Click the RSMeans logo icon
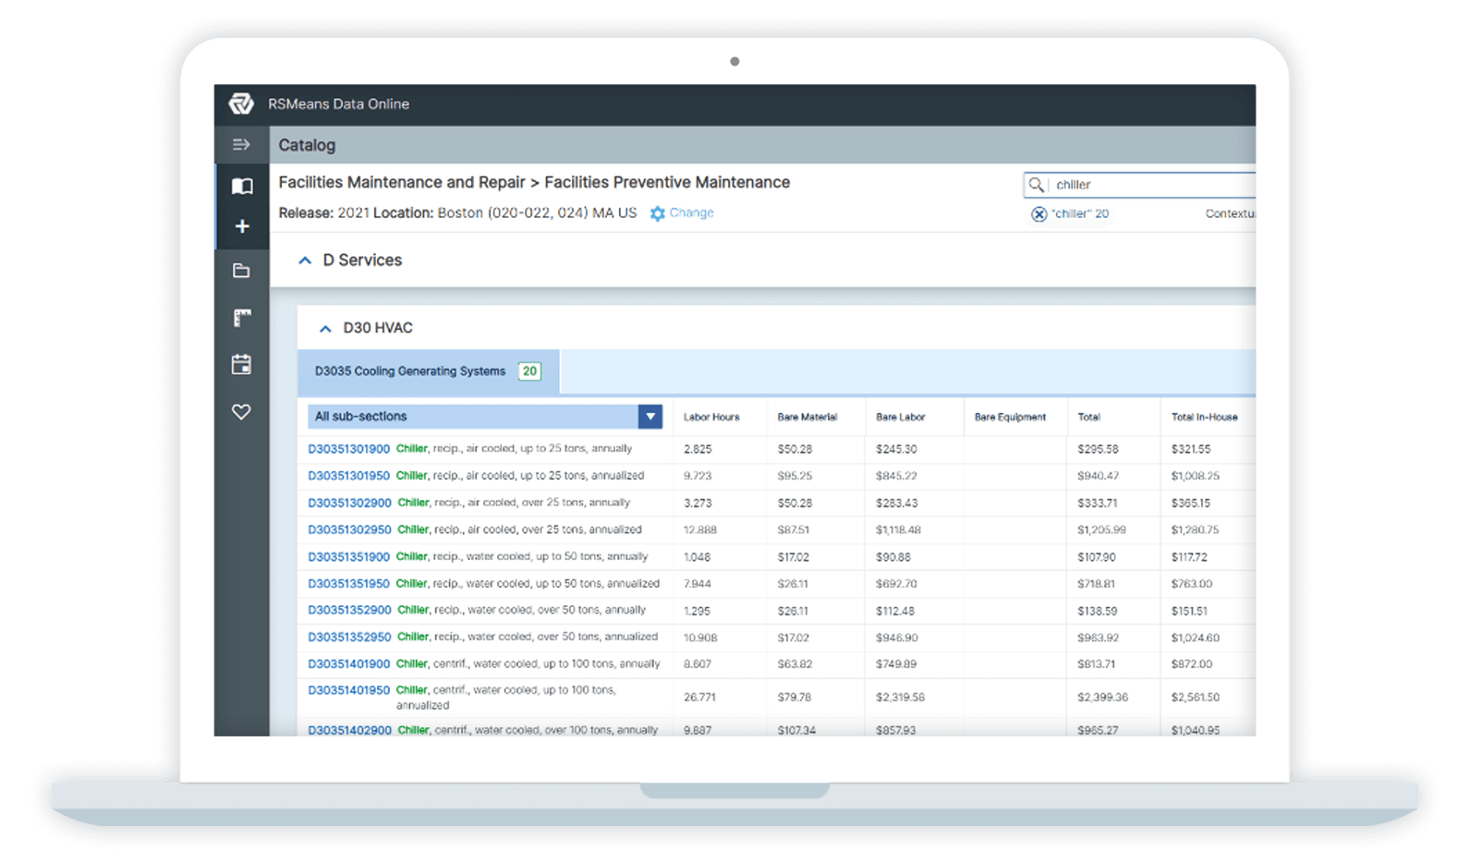Screen dimensions: 1469x863 point(241,103)
